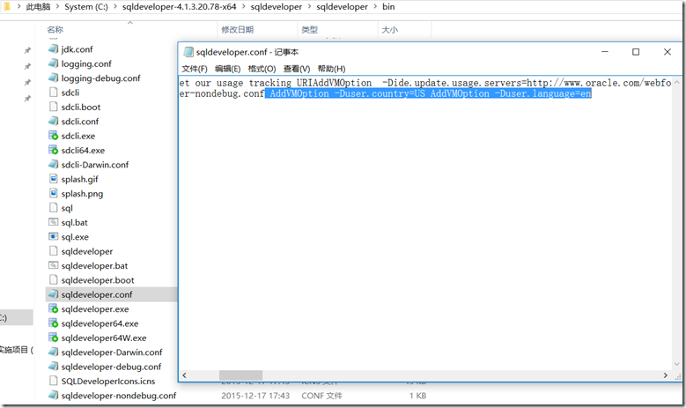Click the jdk.conf file icon
This screenshot has height=408, width=686.
[x=54, y=49]
